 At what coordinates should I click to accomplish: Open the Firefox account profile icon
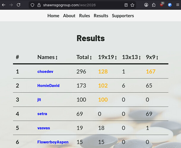[146, 5]
